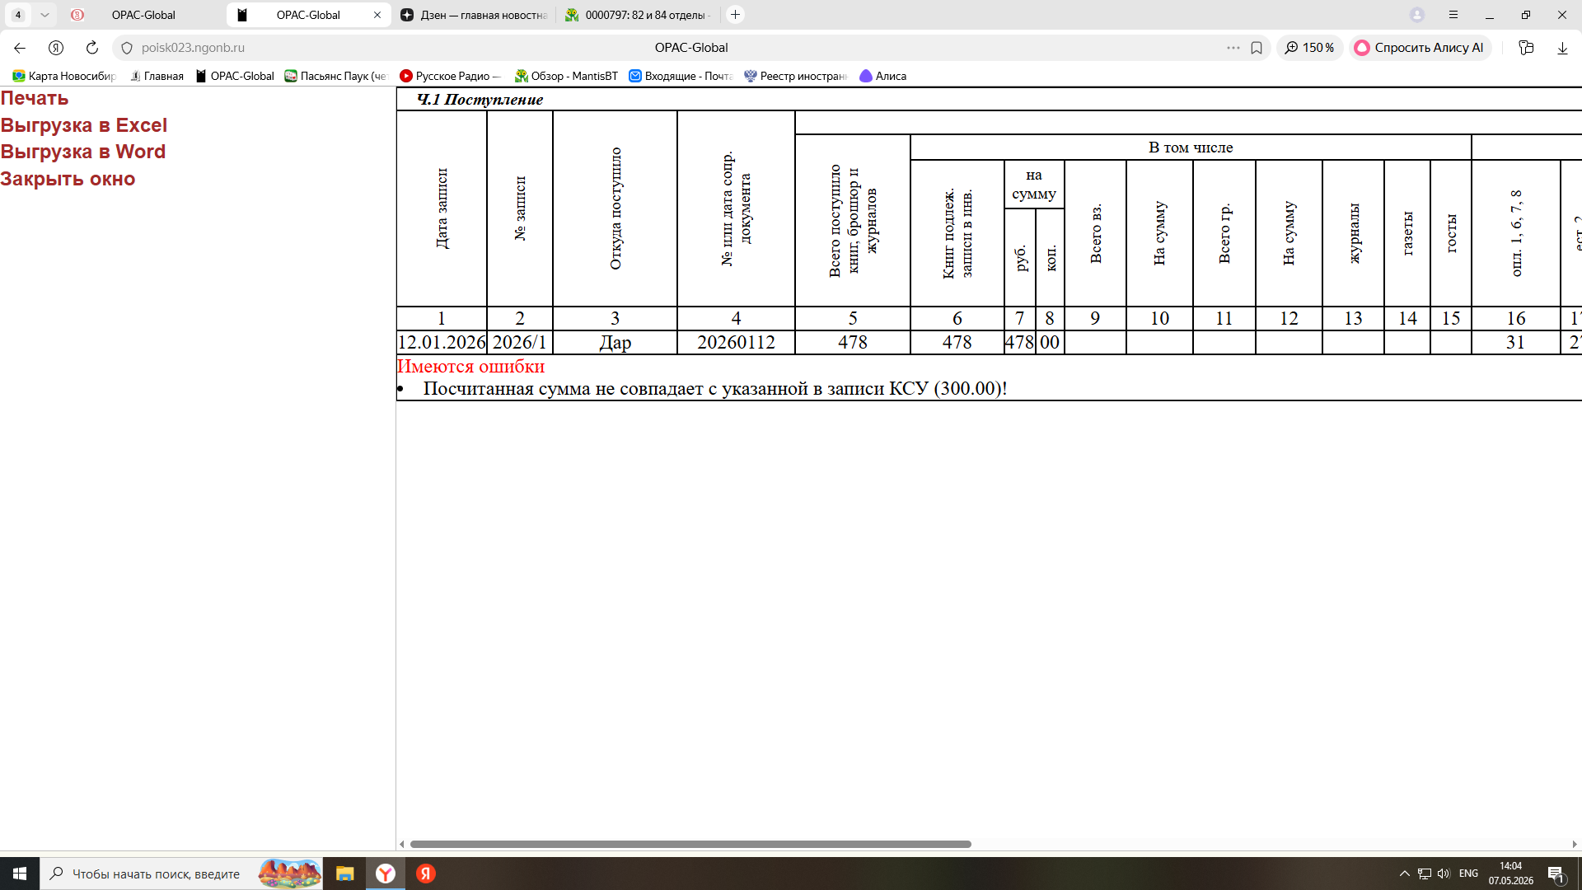The height and width of the screenshot is (890, 1582).
Task: Reload the page with the refresh icon
Action: 92,48
